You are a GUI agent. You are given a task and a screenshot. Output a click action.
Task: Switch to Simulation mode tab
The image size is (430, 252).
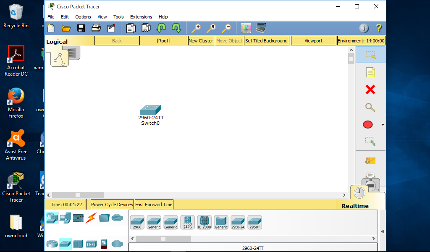371,185
